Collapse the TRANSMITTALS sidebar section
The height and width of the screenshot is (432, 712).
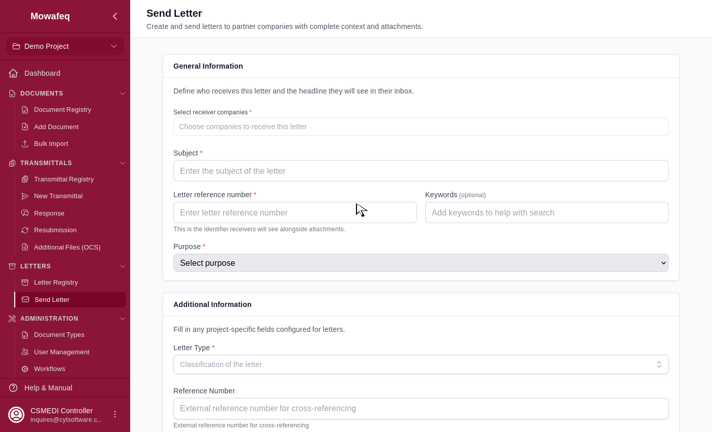tap(122, 163)
